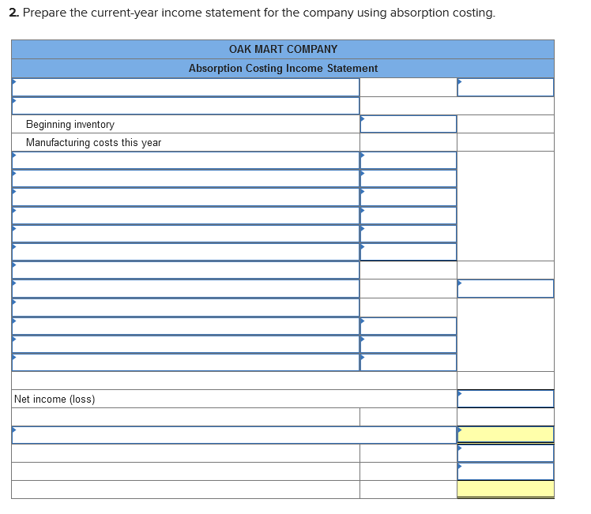Image resolution: width=591 pixels, height=514 pixels.
Task: Click the Beginning inventory label
Action: click(70, 124)
